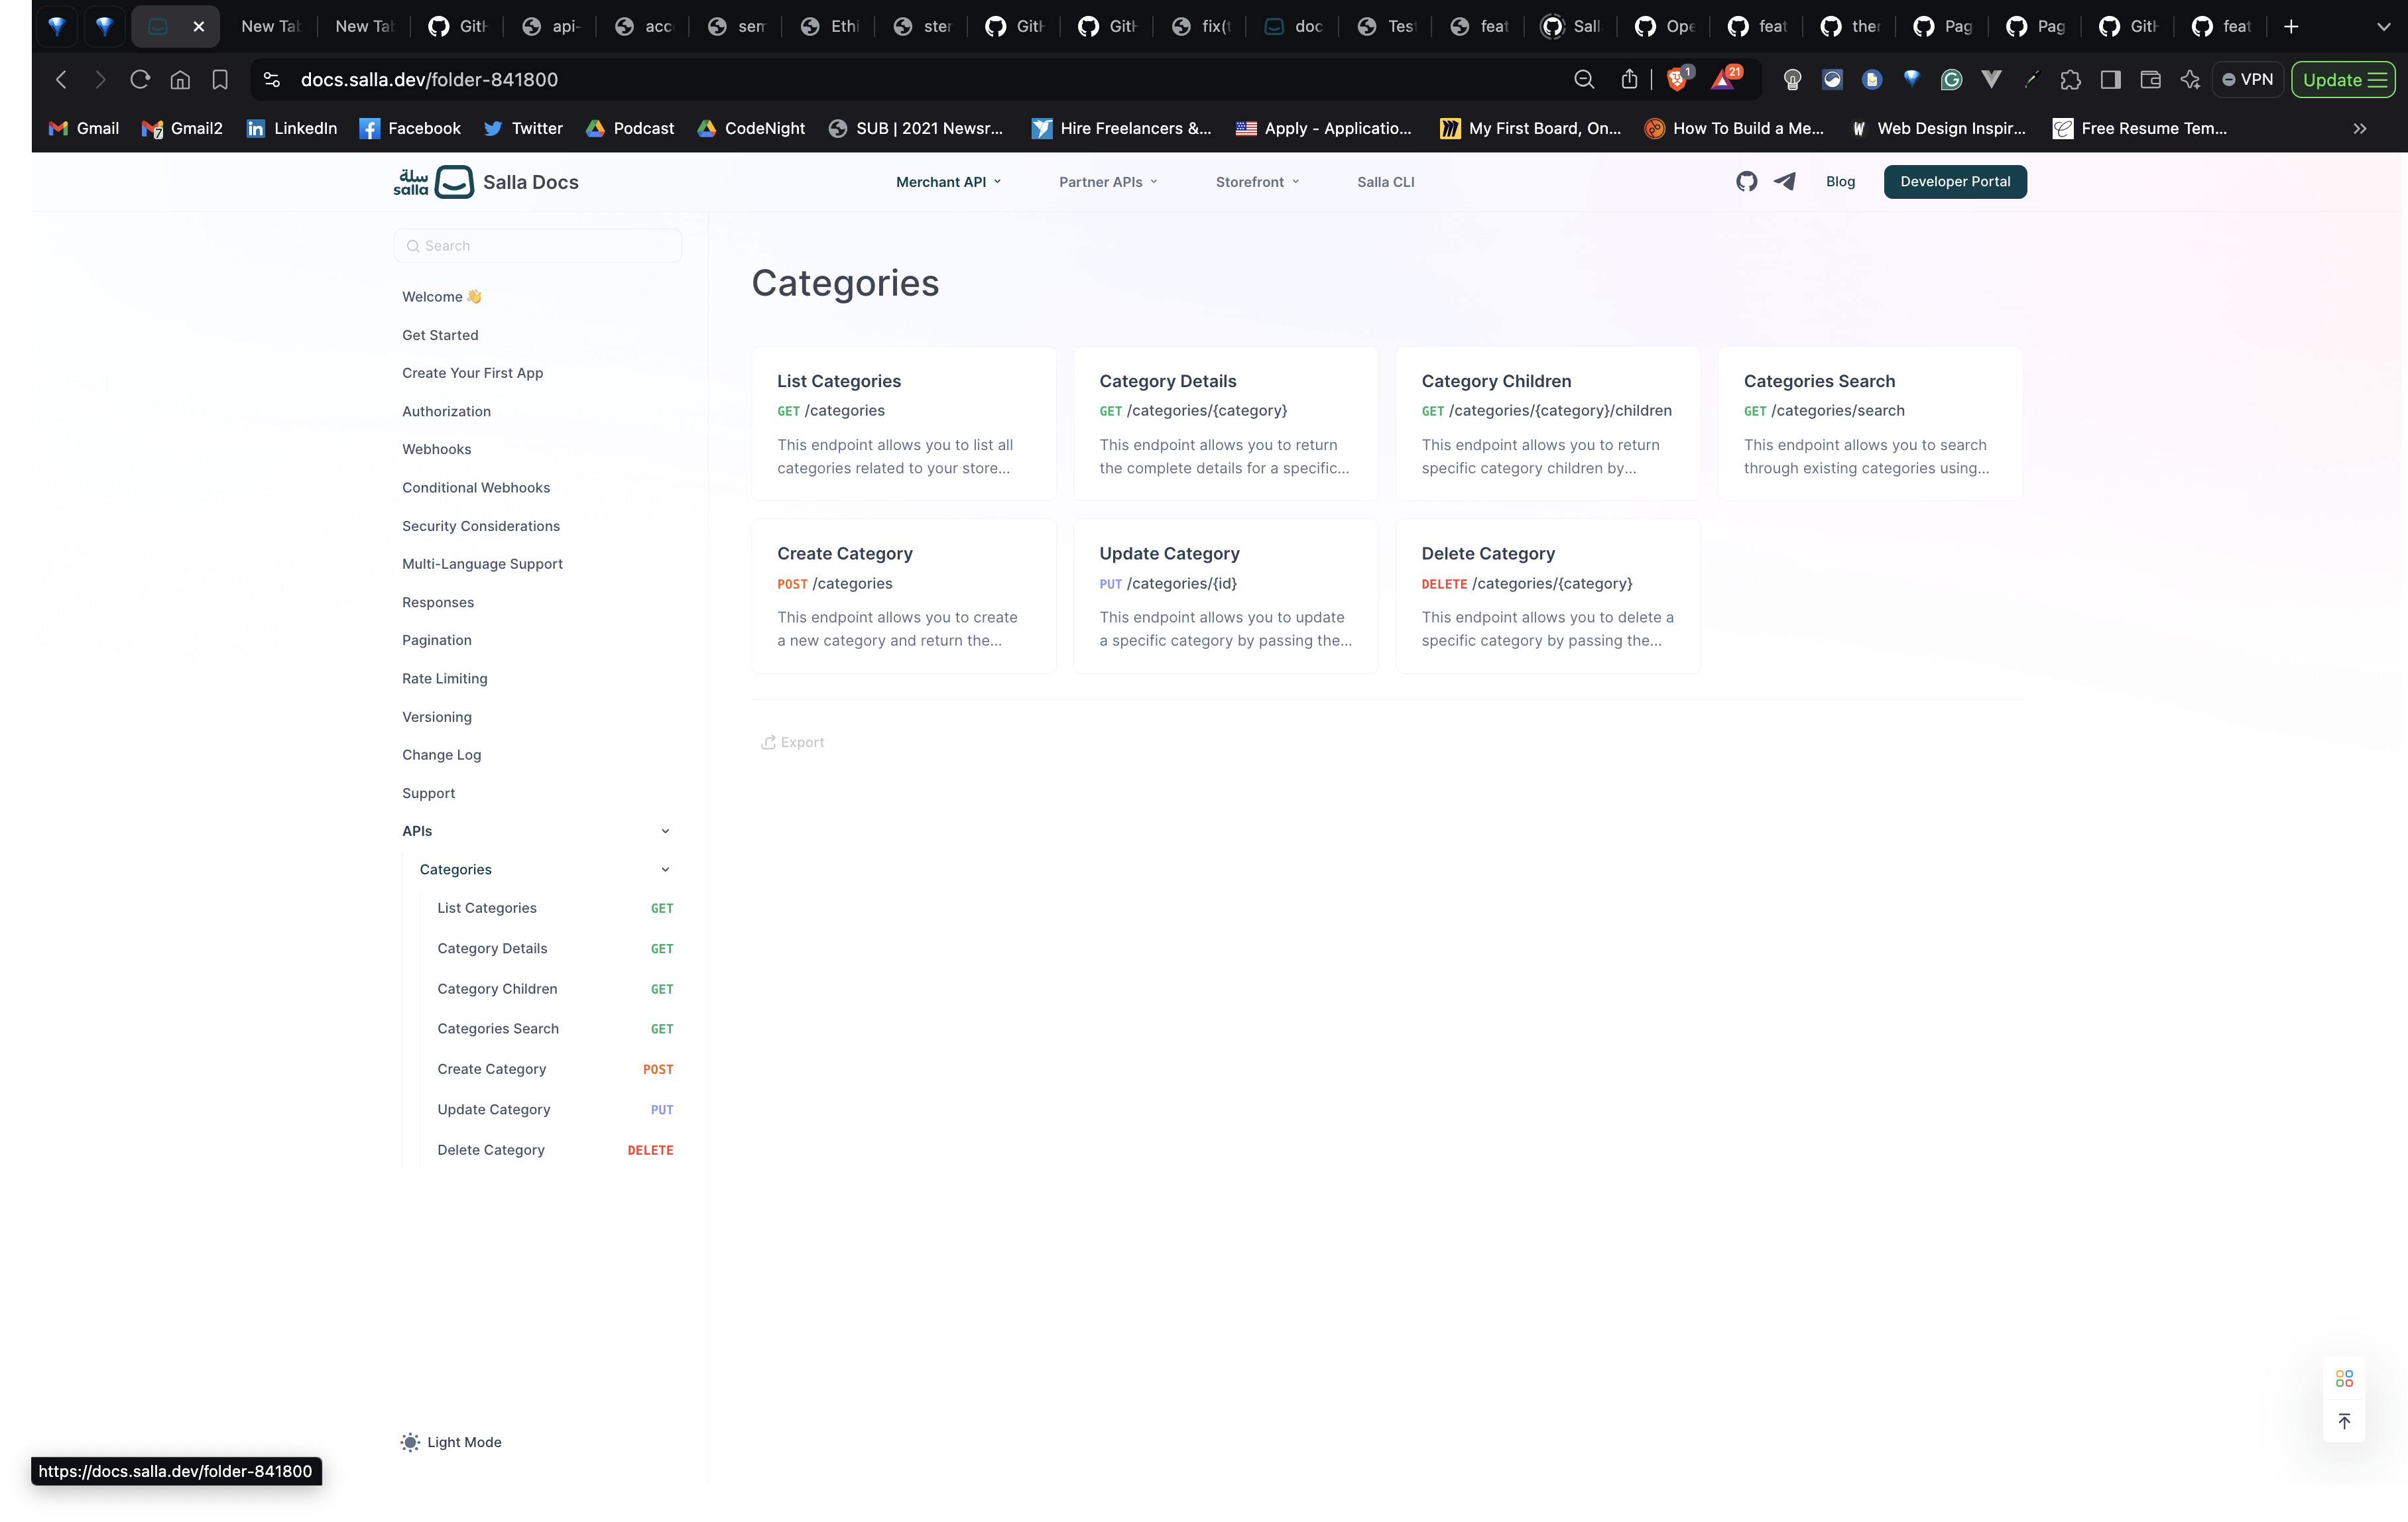Click the sidebar Search input field
Screen dimensions: 2408x1522
[538, 246]
